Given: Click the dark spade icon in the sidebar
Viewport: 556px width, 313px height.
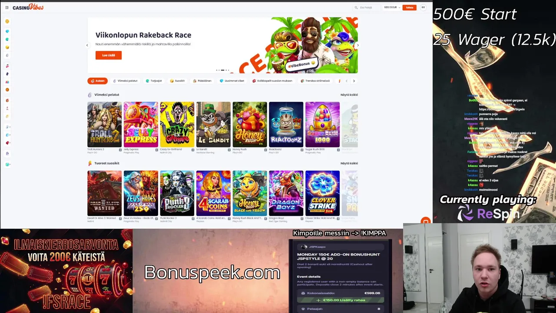Looking at the screenshot, I should [7, 74].
